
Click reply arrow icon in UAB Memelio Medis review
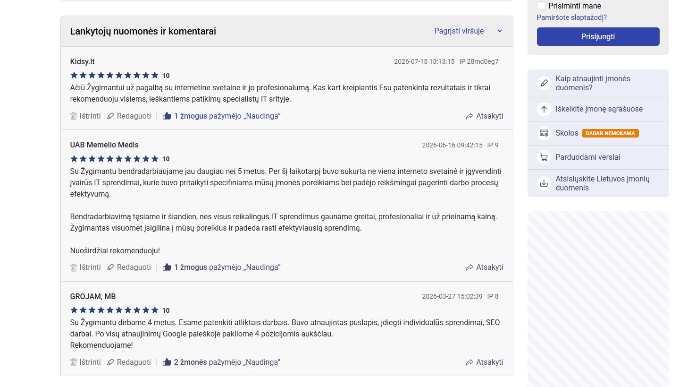[x=469, y=267]
